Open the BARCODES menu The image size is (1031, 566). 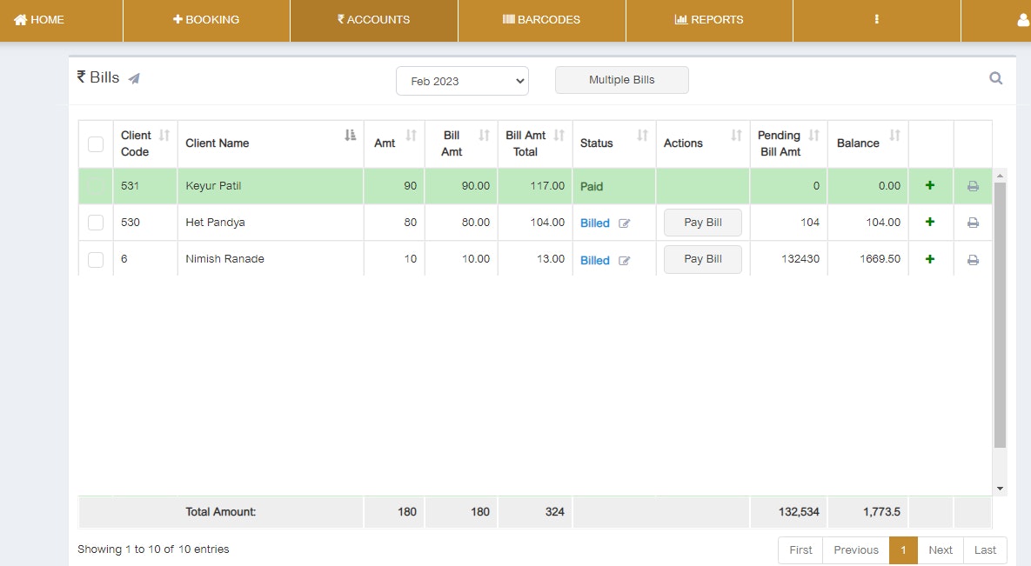[541, 20]
